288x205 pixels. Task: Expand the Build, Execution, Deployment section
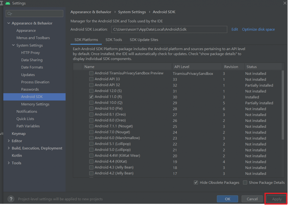point(9,148)
